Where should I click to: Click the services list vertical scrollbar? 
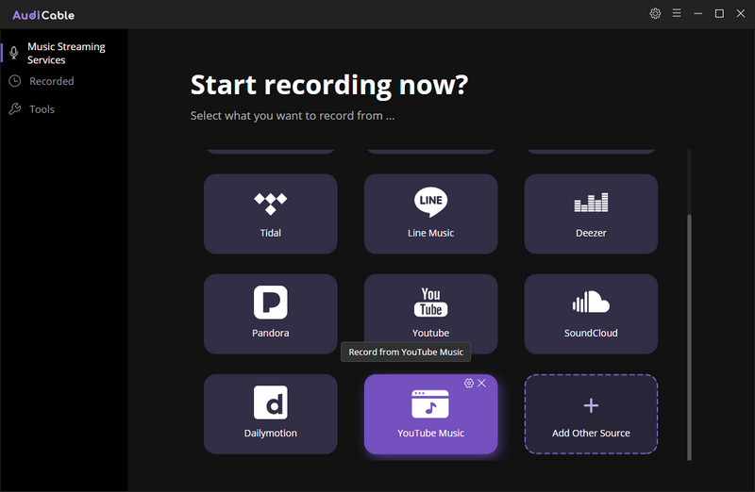click(x=689, y=336)
